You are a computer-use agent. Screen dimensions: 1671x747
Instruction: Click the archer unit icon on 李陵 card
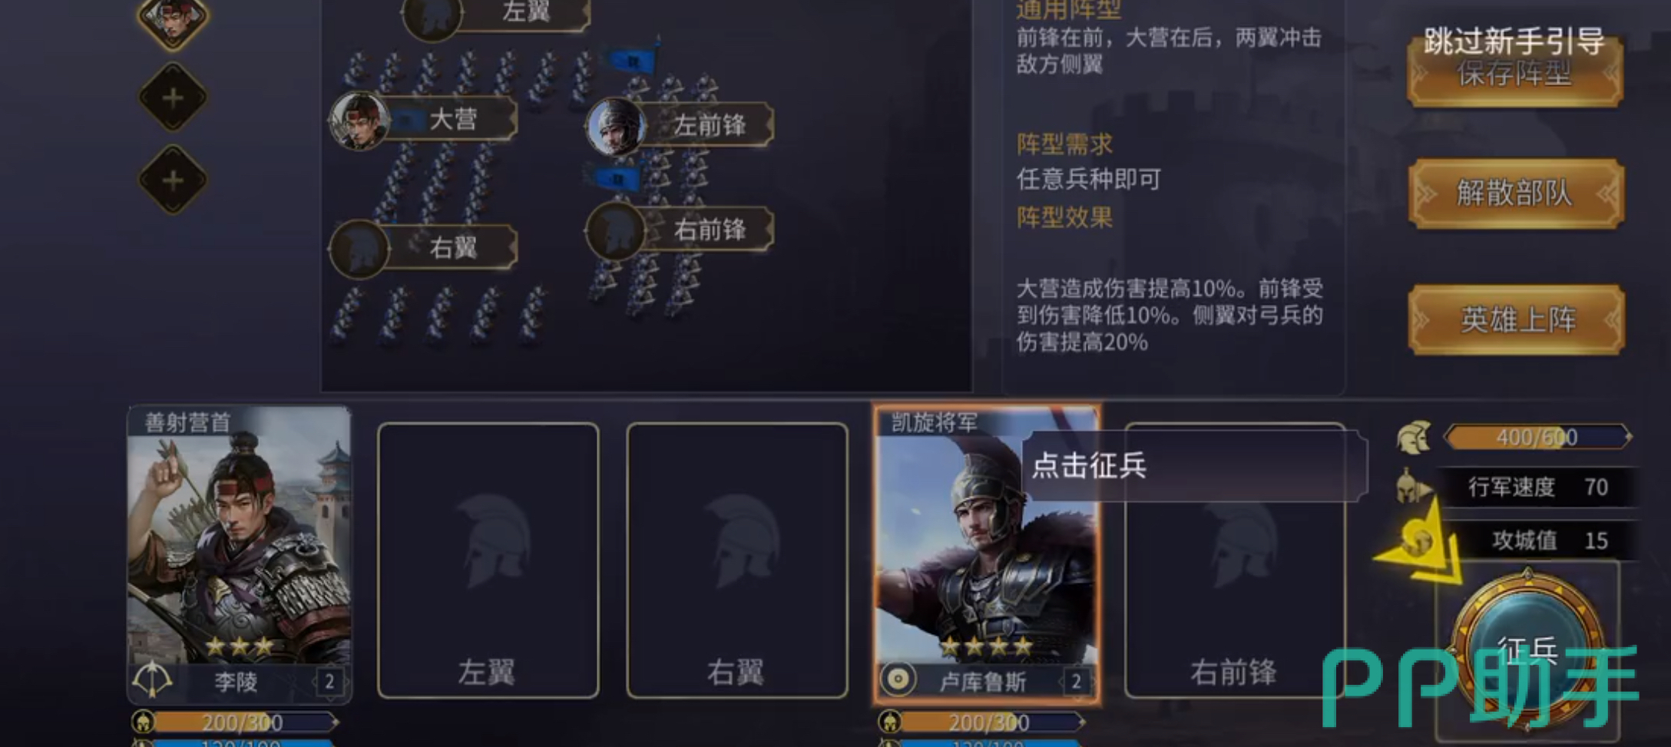152,679
